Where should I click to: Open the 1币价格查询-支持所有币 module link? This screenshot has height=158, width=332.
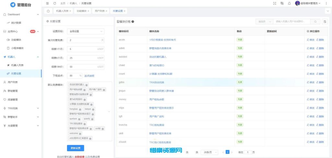click(163, 40)
